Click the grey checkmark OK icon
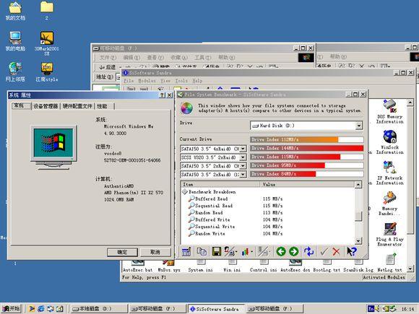 (324, 251)
